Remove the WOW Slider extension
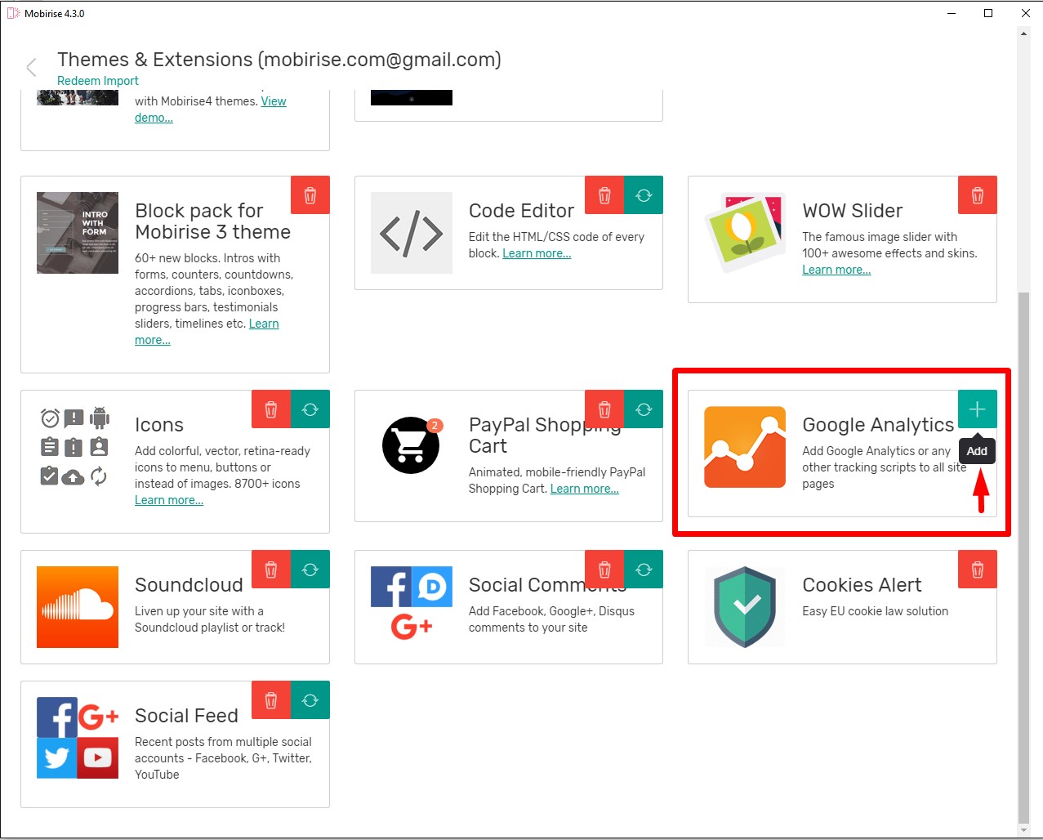 click(x=977, y=195)
